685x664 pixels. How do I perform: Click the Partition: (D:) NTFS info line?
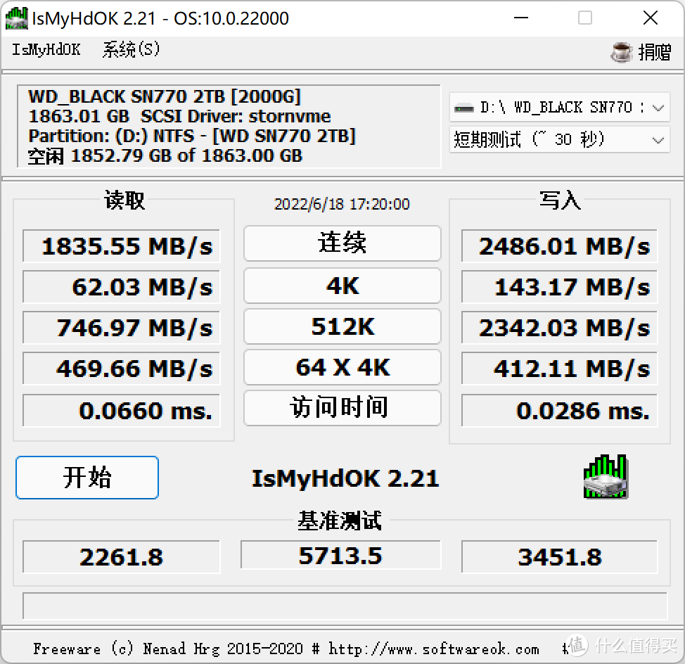[x=192, y=136]
